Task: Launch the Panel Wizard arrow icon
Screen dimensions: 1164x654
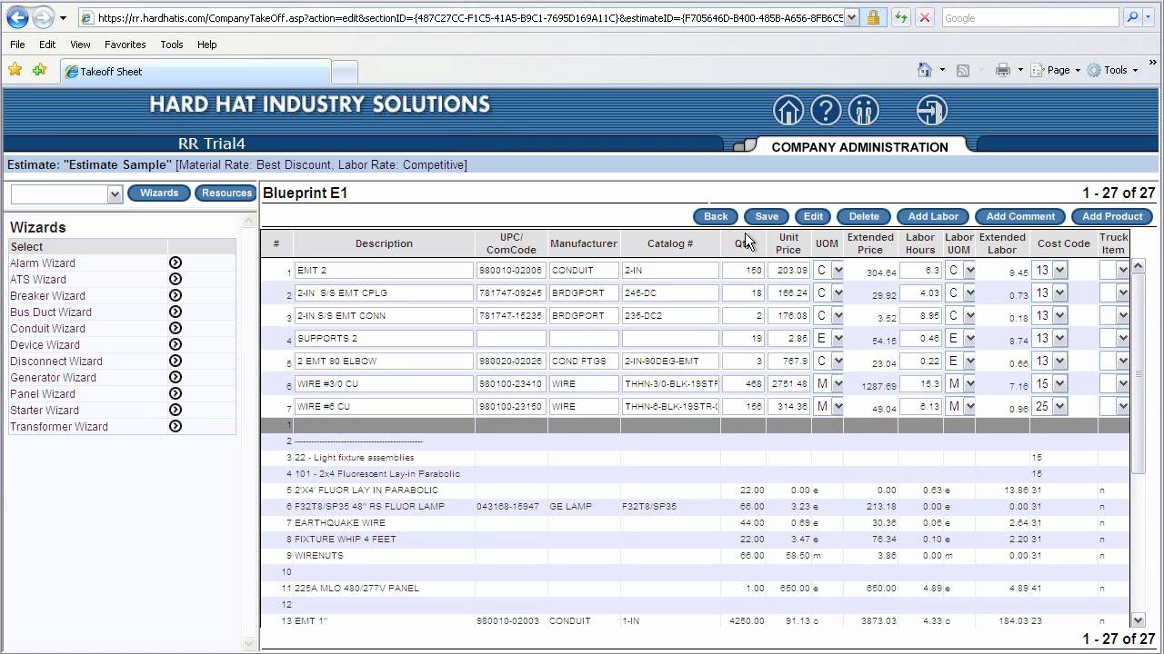Action: (x=176, y=393)
